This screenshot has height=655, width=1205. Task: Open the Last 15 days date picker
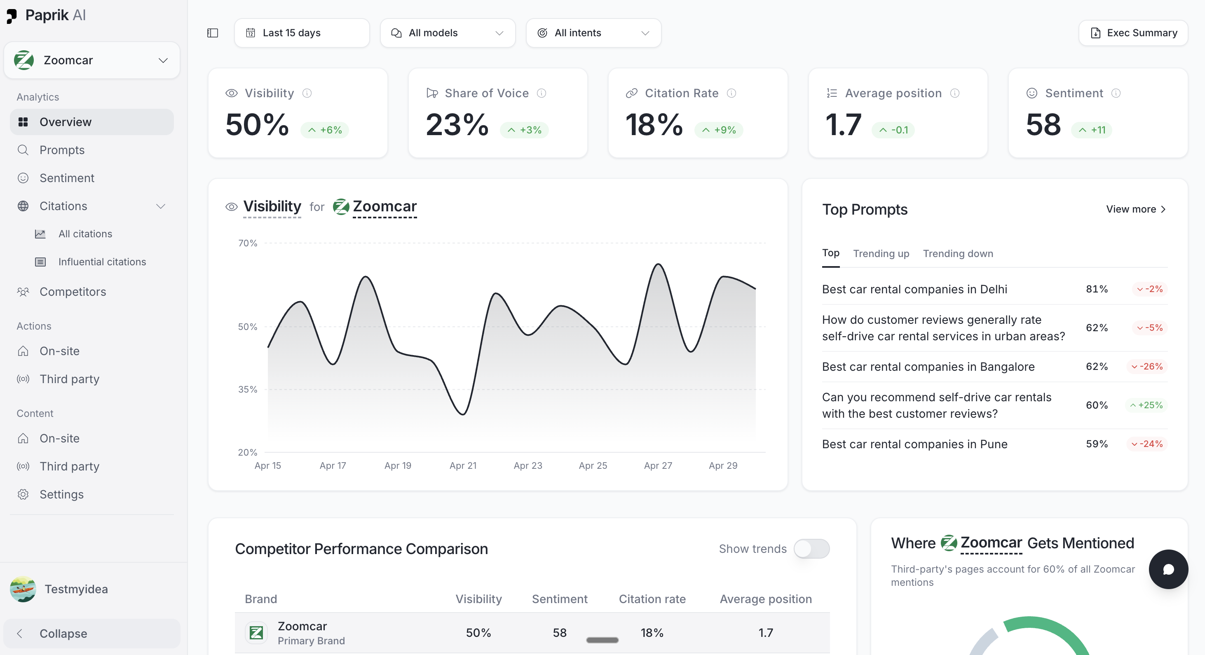(x=302, y=33)
